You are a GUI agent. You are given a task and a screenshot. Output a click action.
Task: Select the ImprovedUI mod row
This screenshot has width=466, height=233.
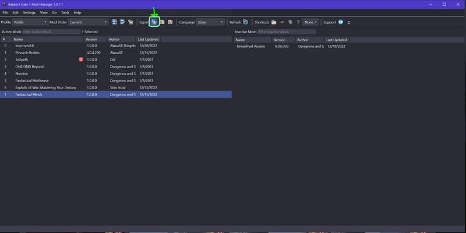pyautogui.click(x=116, y=46)
